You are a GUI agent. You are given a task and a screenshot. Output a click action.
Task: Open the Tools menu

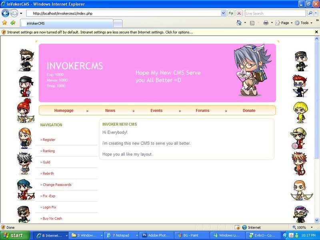304,23
